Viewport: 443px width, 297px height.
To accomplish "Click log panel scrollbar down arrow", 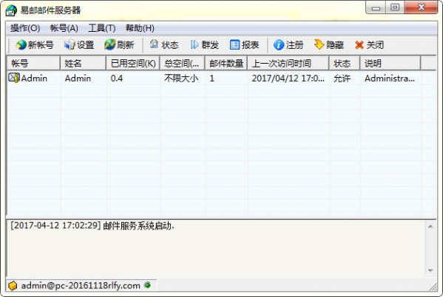I will click(x=430, y=270).
